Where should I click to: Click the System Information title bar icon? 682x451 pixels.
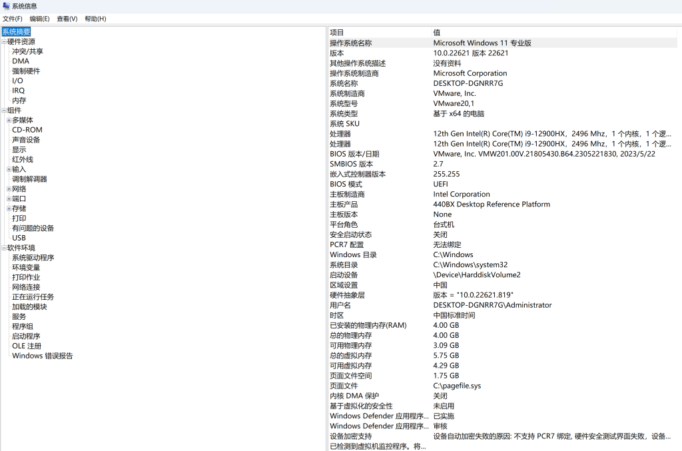point(5,6)
